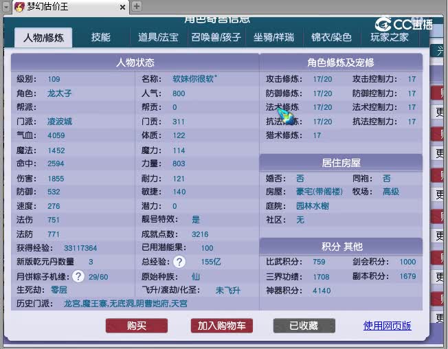Click the 历史门派 list text

(x=126, y=303)
